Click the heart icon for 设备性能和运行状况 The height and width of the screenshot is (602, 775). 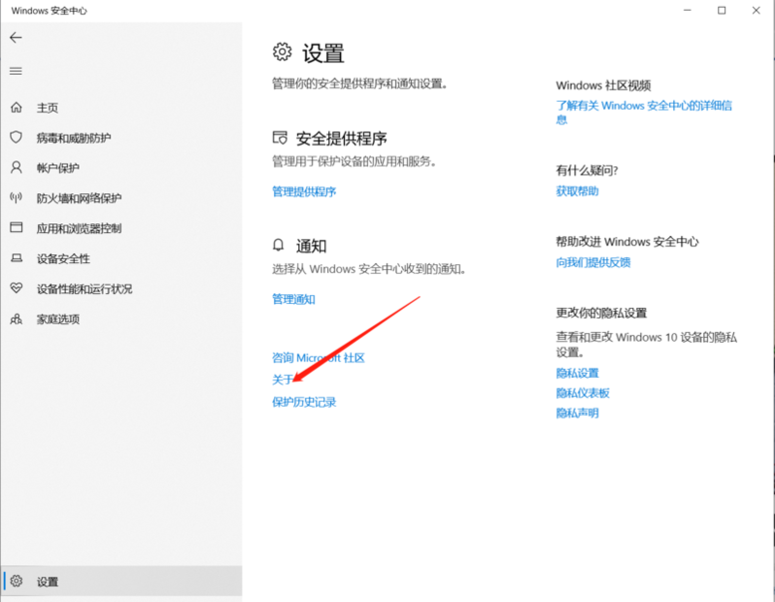click(x=17, y=287)
